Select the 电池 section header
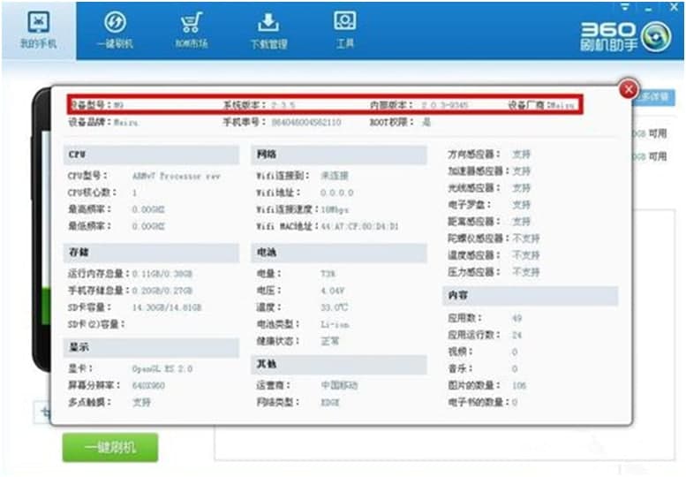The width and height of the screenshot is (686, 477). click(339, 253)
